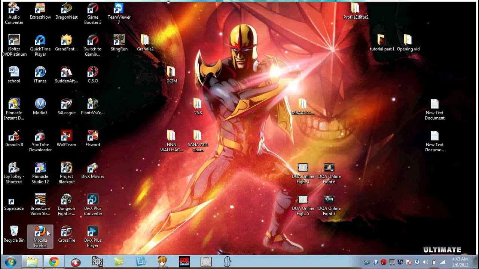Select the Supercade shortcut

pyautogui.click(x=14, y=205)
